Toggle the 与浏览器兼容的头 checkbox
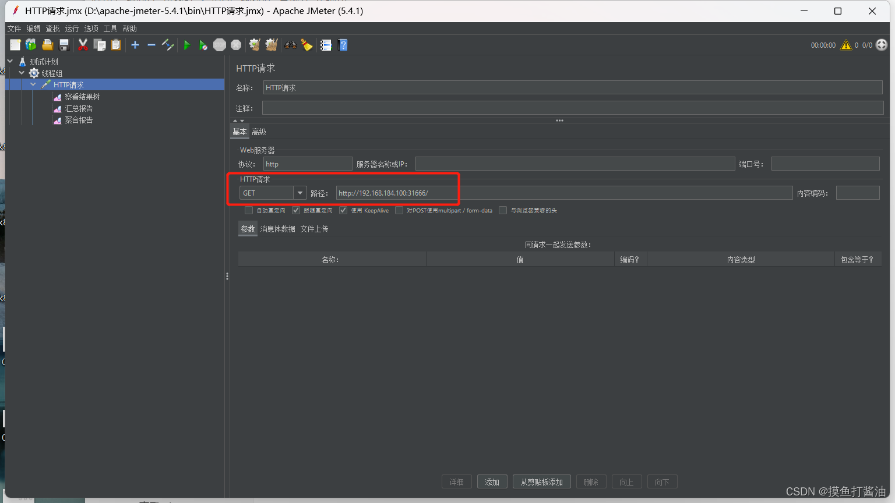The width and height of the screenshot is (895, 503). (503, 210)
